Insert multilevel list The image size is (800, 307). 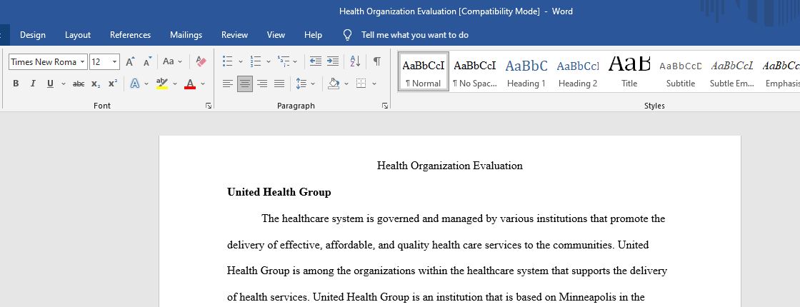[x=283, y=61]
